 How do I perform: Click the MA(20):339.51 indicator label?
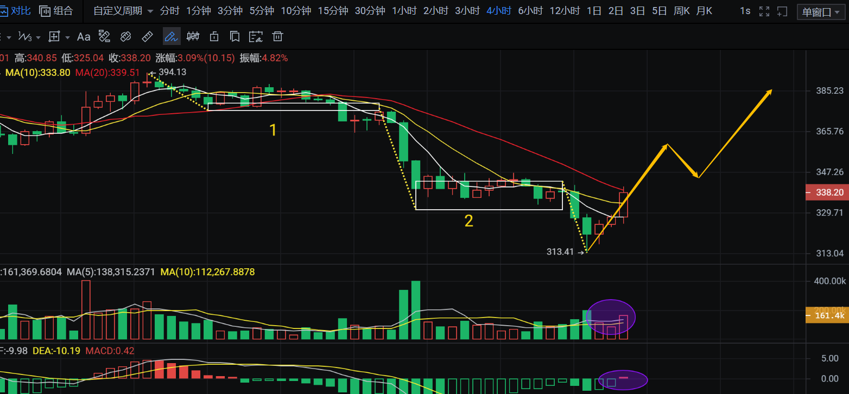107,73
